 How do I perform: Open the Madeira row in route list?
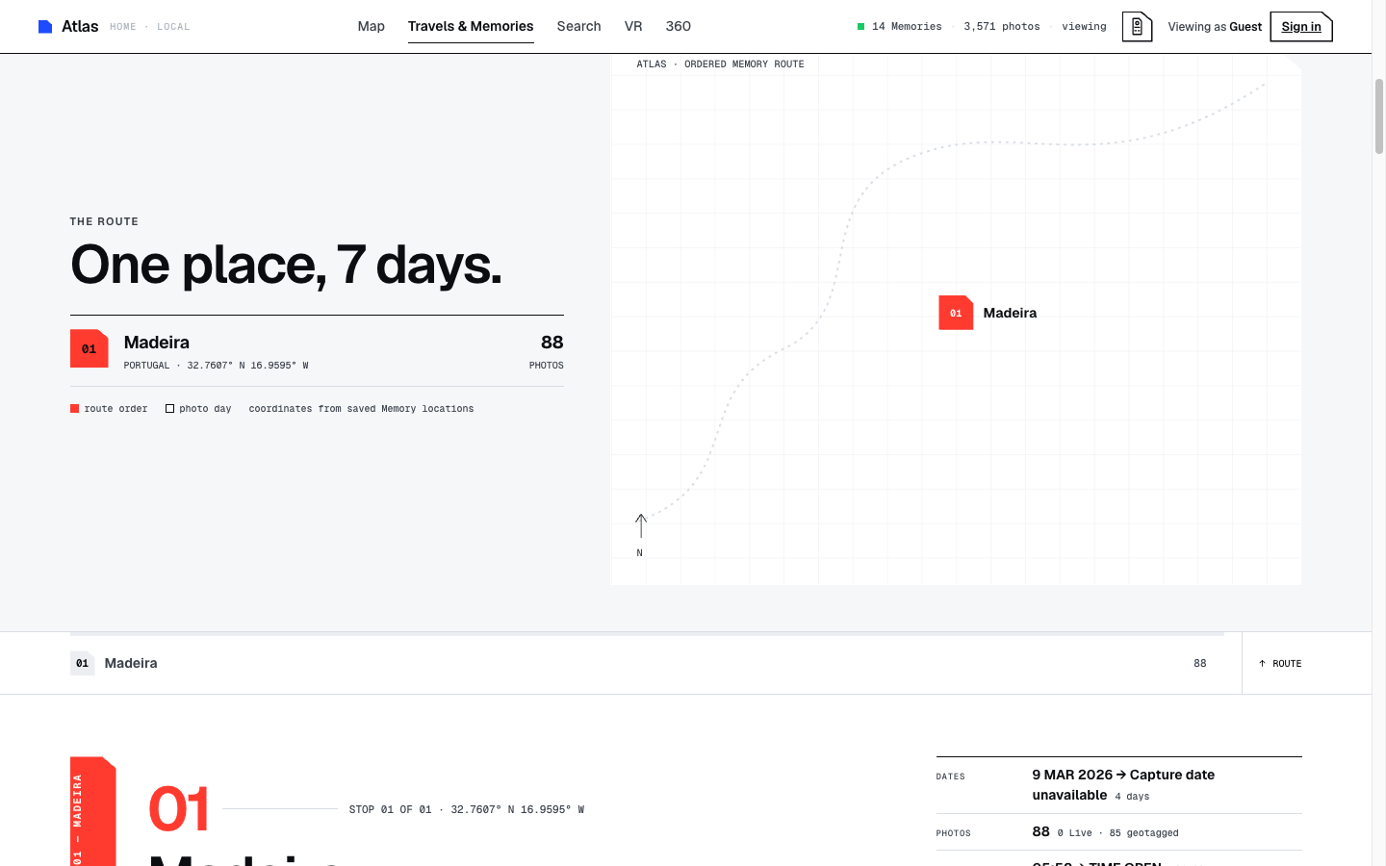317,351
